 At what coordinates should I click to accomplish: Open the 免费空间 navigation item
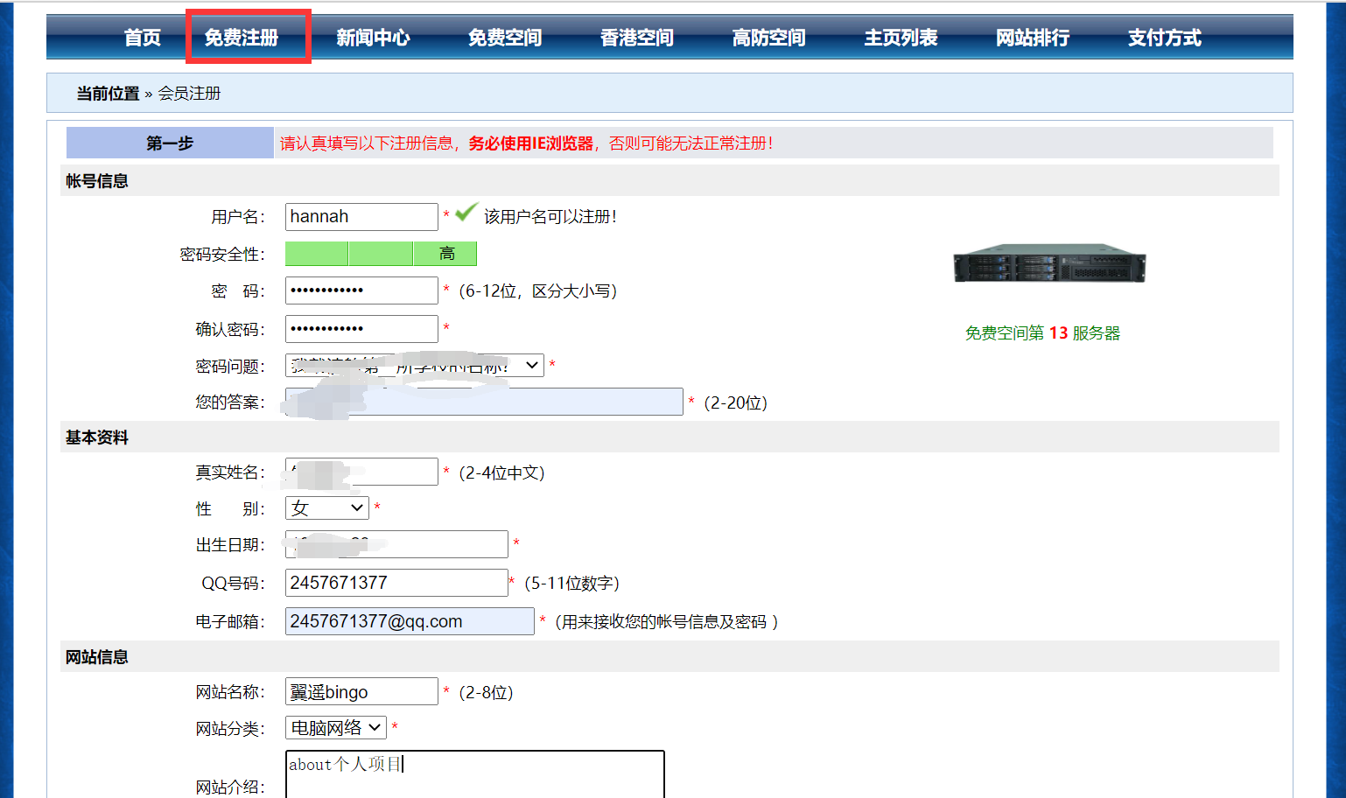pos(505,38)
